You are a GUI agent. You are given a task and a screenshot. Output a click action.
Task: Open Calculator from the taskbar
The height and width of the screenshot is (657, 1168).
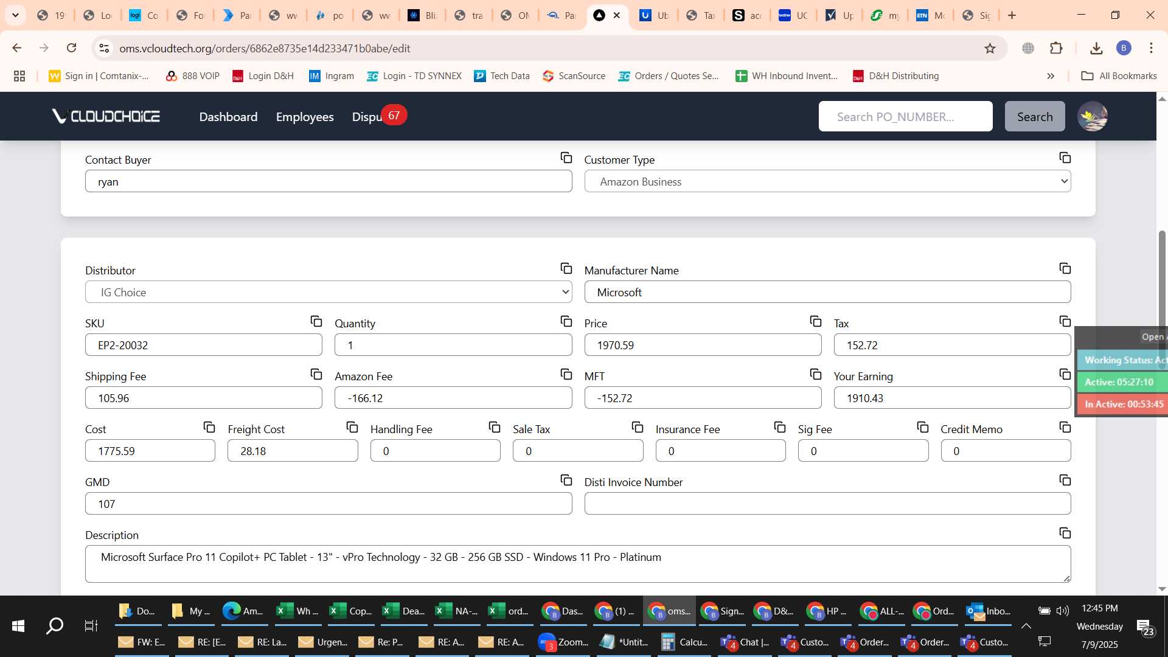[685, 642]
